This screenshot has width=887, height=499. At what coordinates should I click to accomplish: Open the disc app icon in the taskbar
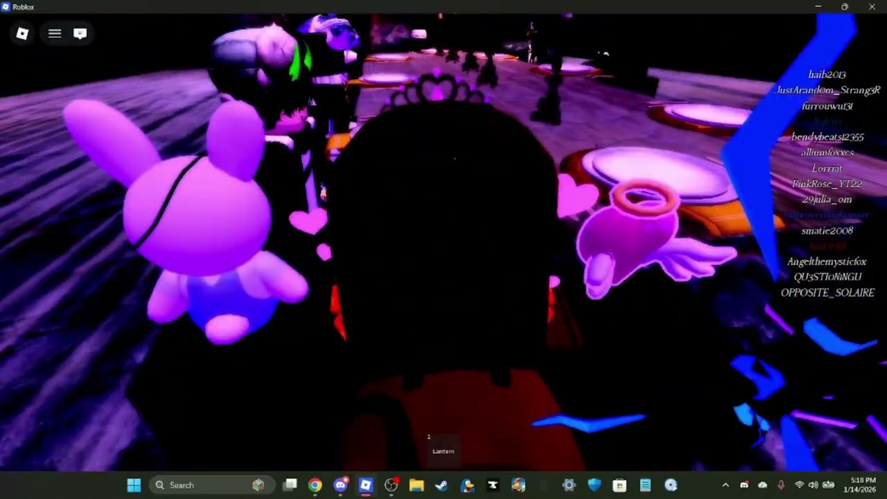(671, 485)
